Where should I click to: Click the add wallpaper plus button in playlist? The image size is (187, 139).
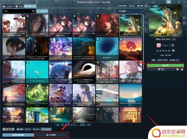tap(46, 129)
